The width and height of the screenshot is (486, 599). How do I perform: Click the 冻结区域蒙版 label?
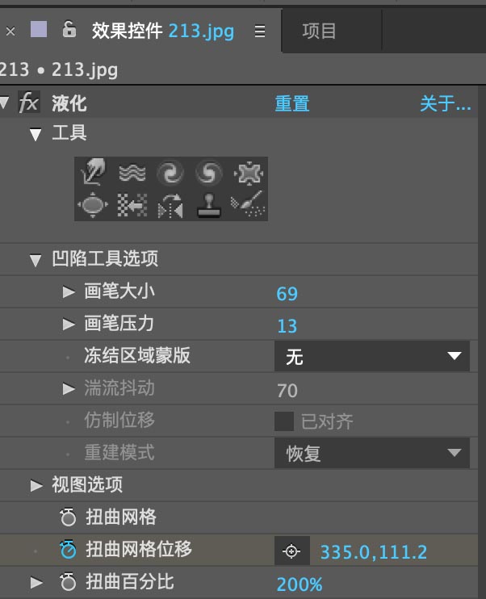[x=137, y=356]
